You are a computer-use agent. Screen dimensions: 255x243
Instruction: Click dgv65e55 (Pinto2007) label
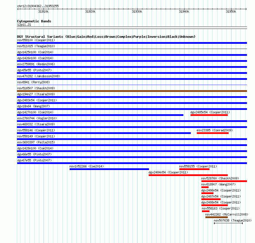pos(34,70)
